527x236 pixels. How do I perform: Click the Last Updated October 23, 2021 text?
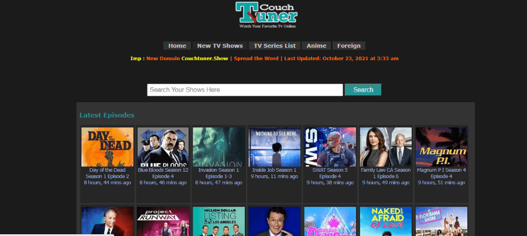(341, 58)
